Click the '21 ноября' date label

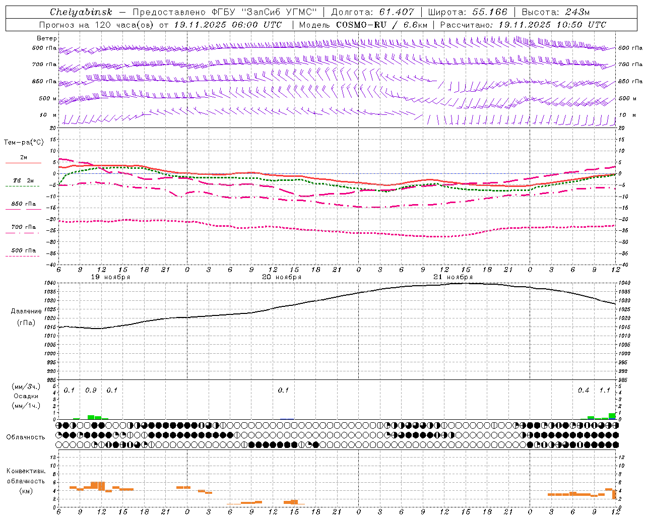(x=453, y=277)
